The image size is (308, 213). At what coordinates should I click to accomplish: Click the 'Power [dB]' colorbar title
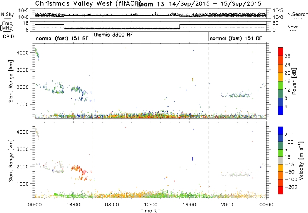pos(294,81)
